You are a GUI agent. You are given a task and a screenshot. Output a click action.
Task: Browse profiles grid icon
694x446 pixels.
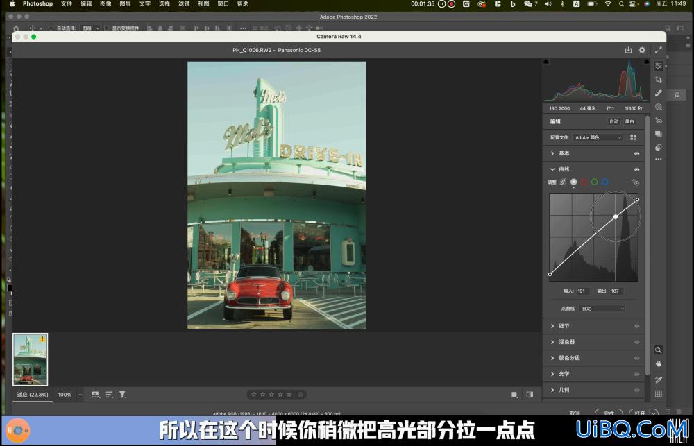click(x=634, y=137)
